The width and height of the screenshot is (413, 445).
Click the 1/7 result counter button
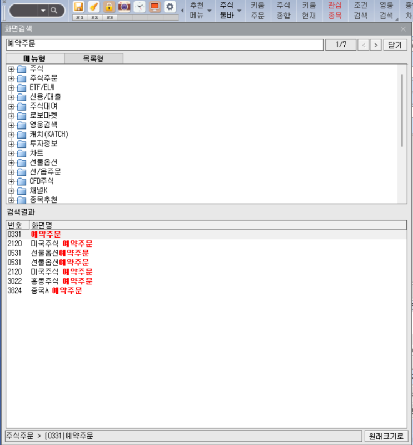341,44
